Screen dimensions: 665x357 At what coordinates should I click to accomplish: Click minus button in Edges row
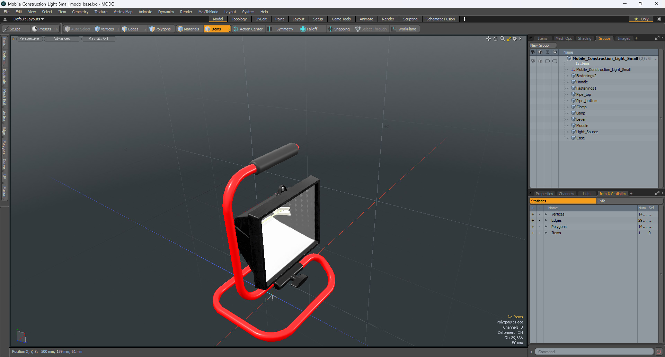[x=540, y=221]
